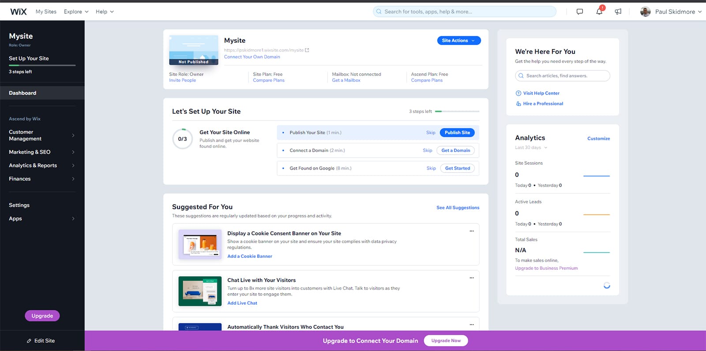This screenshot has width=706, height=351.
Task: Click the Publish Site button
Action: 457,132
